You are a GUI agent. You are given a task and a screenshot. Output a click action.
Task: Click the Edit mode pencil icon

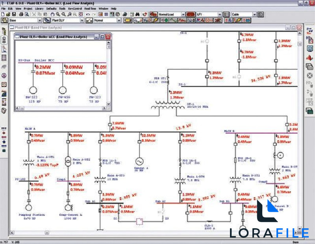tap(128, 20)
